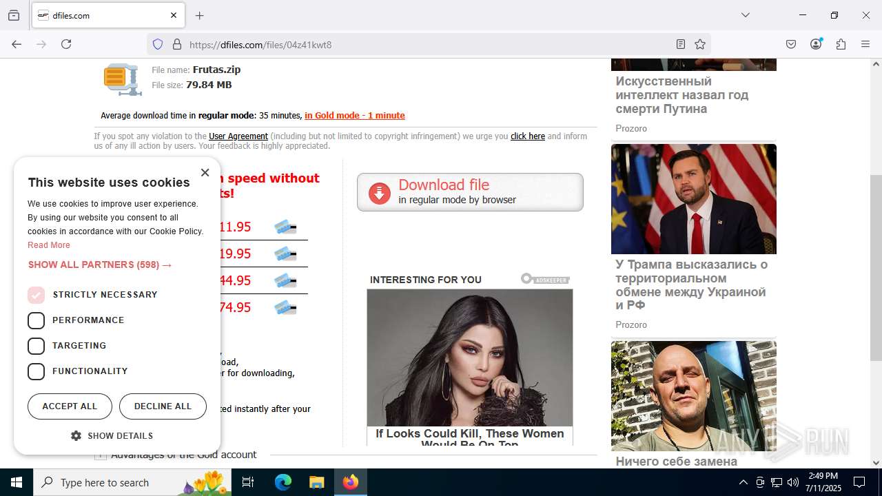Go back to previous page
The image size is (882, 496).
(x=17, y=44)
